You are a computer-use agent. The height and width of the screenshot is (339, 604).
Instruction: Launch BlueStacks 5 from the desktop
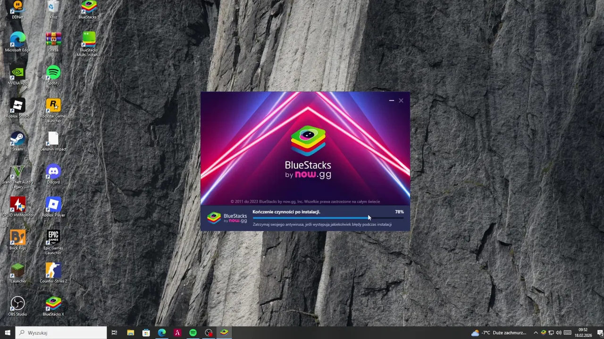pos(89,9)
